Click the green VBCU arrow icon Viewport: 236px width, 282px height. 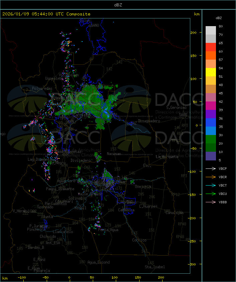tap(211, 194)
